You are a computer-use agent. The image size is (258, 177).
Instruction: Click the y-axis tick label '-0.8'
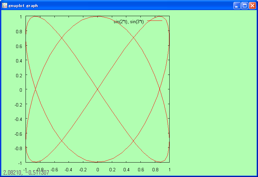(18, 148)
